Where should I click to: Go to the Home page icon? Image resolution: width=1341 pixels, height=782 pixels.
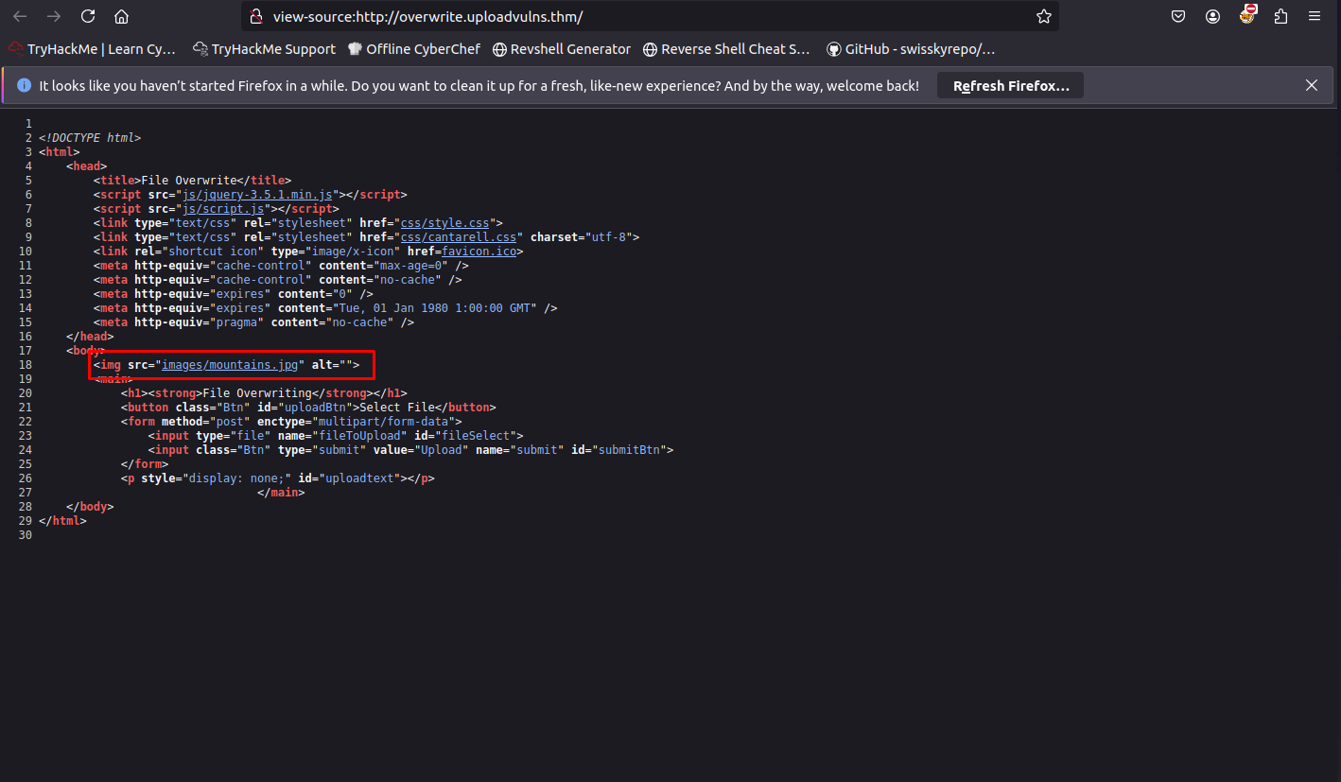(121, 16)
